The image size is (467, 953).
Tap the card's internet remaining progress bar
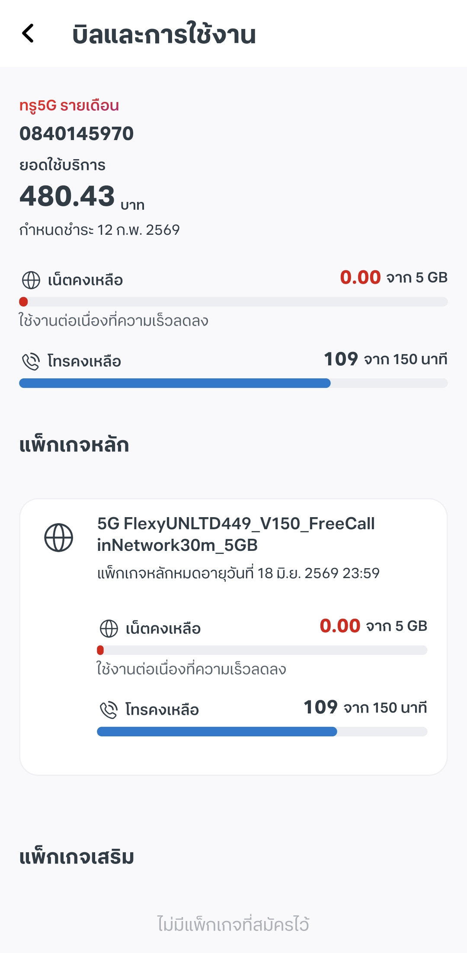(x=262, y=650)
